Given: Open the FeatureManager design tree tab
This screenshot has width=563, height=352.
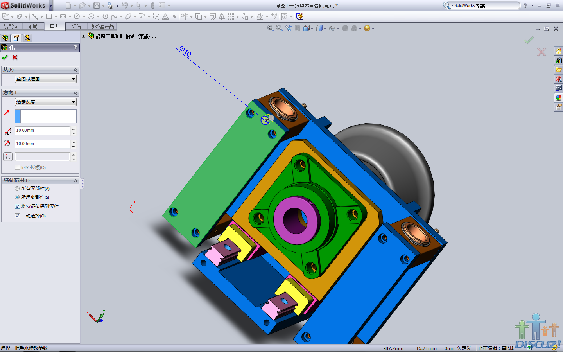Looking at the screenshot, I should [5, 38].
